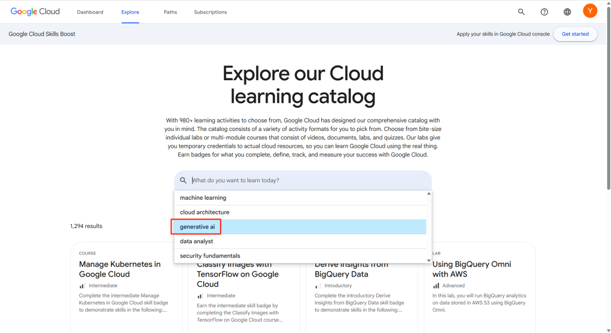Click the search magnifier in the top bar
611x333 pixels.
click(521, 12)
